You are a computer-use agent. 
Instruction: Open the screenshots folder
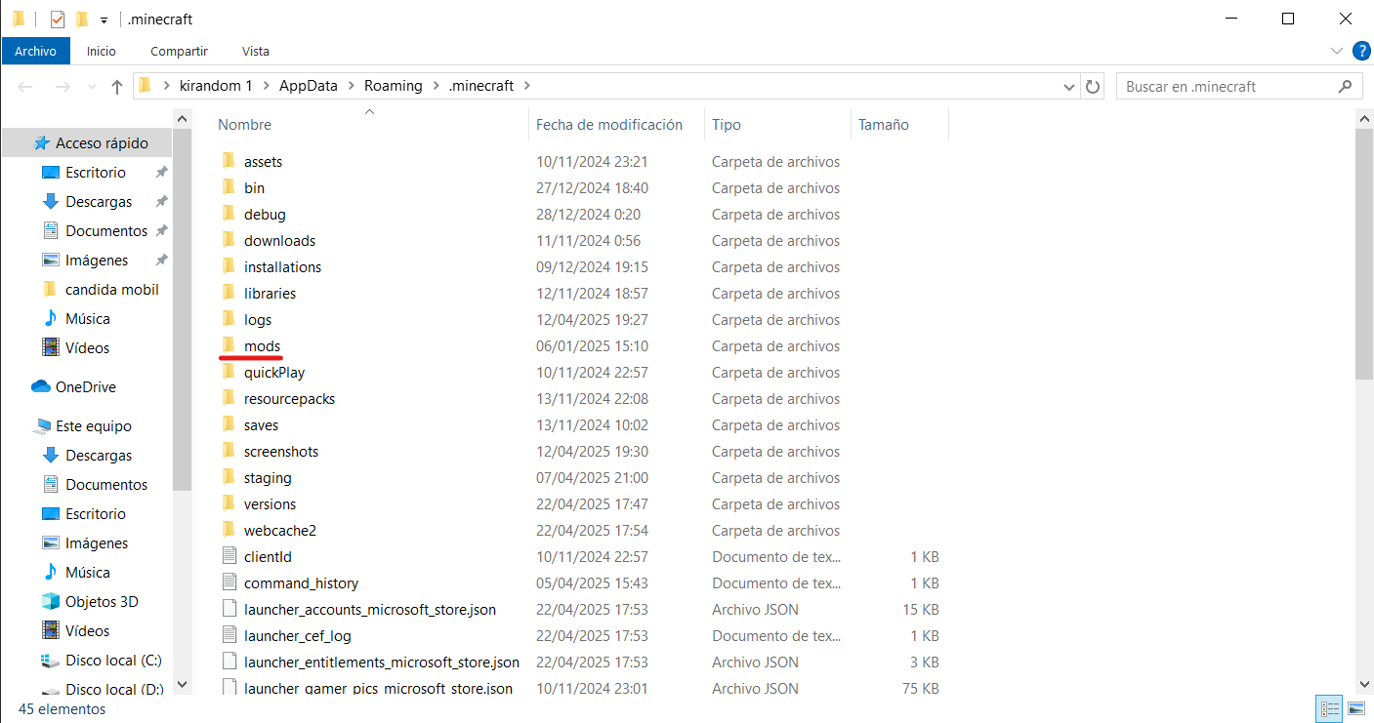pos(279,451)
